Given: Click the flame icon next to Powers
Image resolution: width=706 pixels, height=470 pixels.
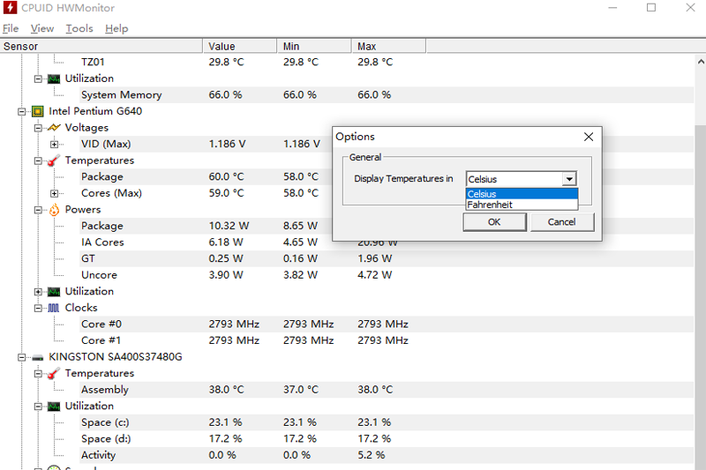Looking at the screenshot, I should click(54, 210).
